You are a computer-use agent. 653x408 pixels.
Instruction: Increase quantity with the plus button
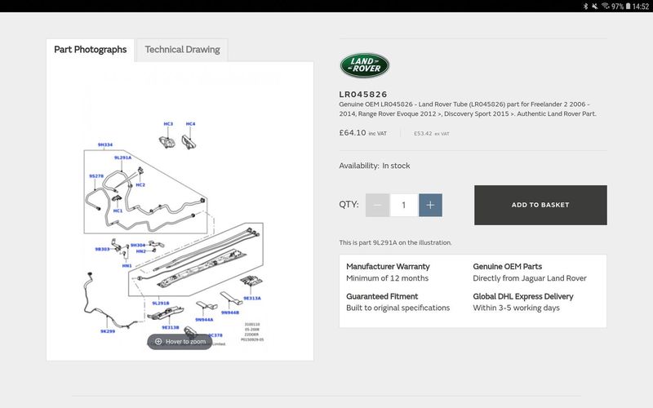[430, 205]
